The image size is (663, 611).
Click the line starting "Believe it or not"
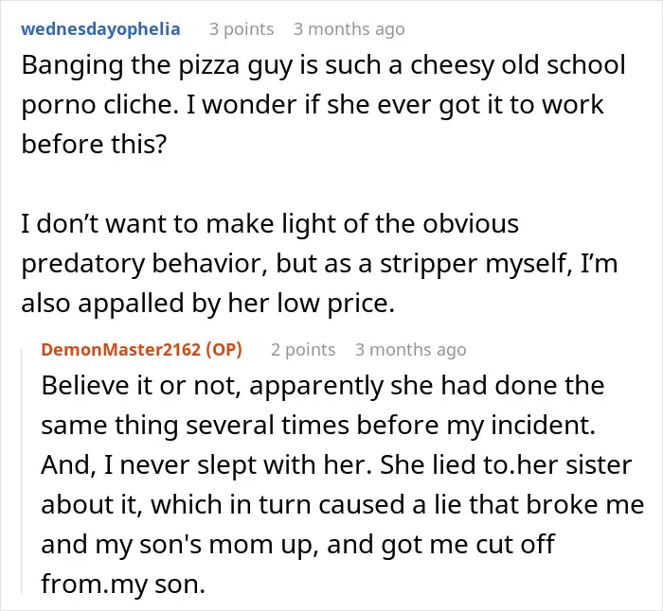[x=323, y=386]
